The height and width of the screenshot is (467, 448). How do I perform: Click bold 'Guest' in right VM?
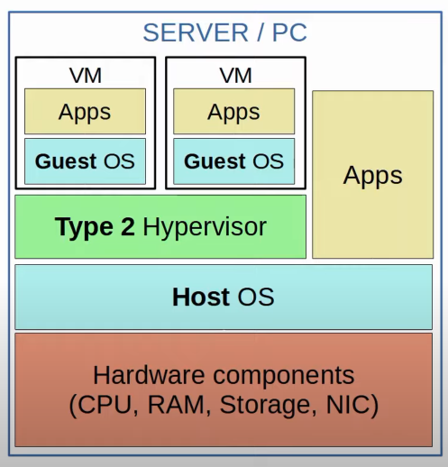point(215,161)
